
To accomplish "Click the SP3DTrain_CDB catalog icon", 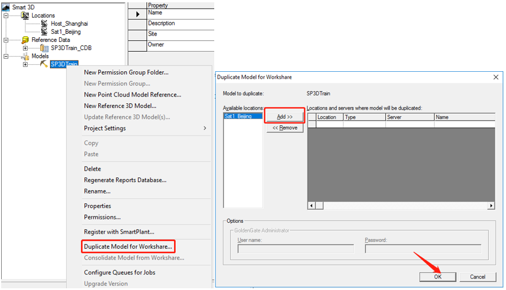I will coord(44,48).
